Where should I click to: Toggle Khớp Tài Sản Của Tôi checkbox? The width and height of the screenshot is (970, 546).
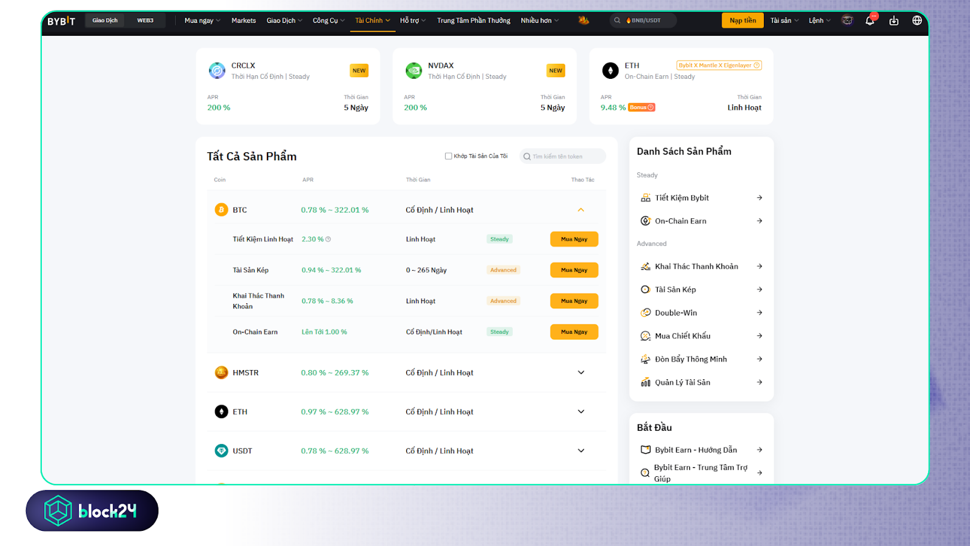pos(449,156)
